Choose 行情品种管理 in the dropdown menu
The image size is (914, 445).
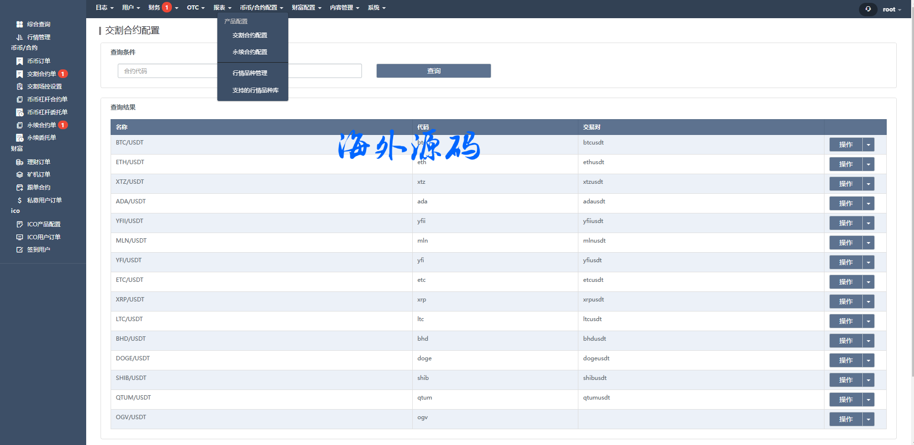250,73
